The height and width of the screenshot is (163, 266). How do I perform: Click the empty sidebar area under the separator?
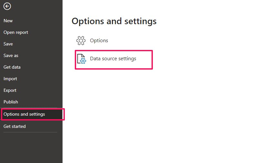coord(31,148)
